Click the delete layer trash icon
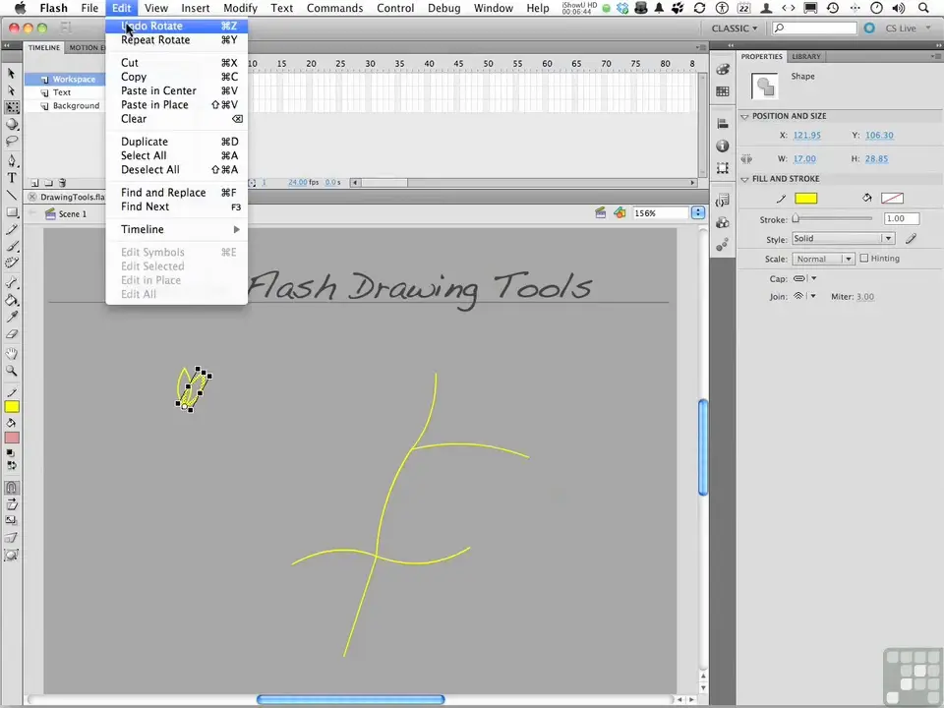Screen dimensions: 944x708 [62, 183]
